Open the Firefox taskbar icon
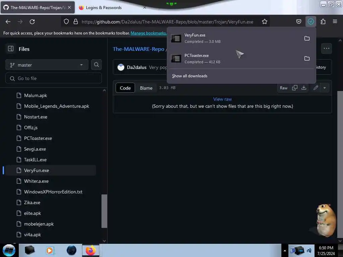Screen dimensions: 343x257 coord(91,250)
